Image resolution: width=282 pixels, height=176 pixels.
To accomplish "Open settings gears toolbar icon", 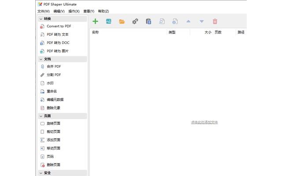I will [x=135, y=22].
